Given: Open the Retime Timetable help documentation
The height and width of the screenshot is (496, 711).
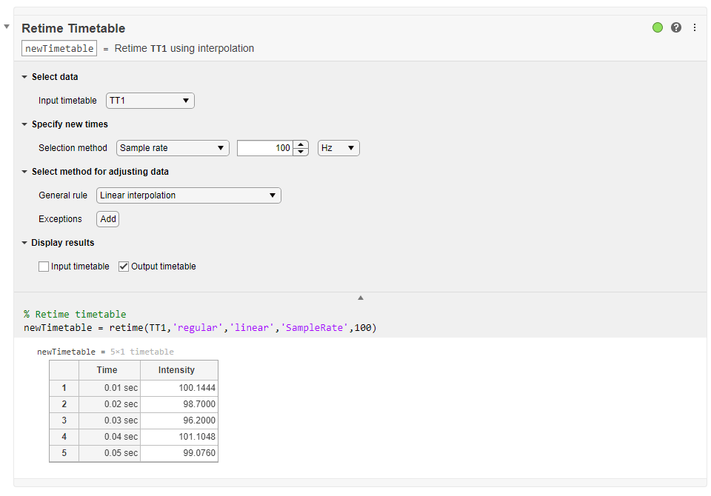Looking at the screenshot, I should pos(675,27).
